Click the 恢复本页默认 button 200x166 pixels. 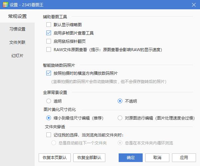55,158
